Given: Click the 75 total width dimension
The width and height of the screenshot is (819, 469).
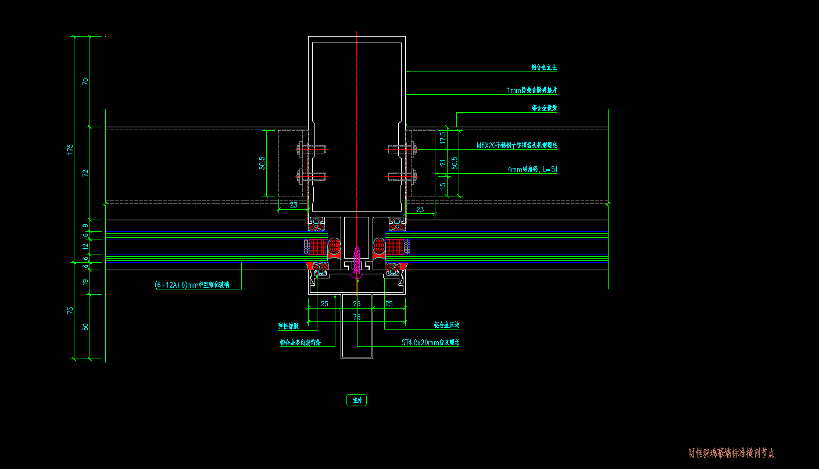Looking at the screenshot, I should coord(356,317).
